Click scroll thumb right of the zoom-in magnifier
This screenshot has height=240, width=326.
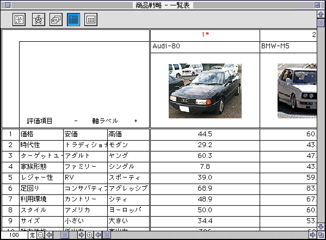[x=107, y=235]
